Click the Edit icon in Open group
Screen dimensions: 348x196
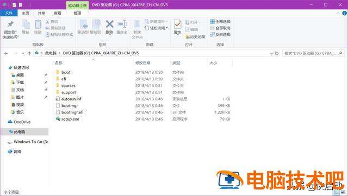(187, 29)
